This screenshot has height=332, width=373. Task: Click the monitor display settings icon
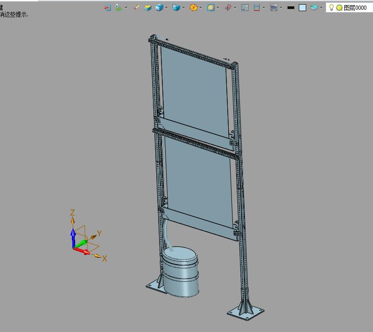click(274, 8)
